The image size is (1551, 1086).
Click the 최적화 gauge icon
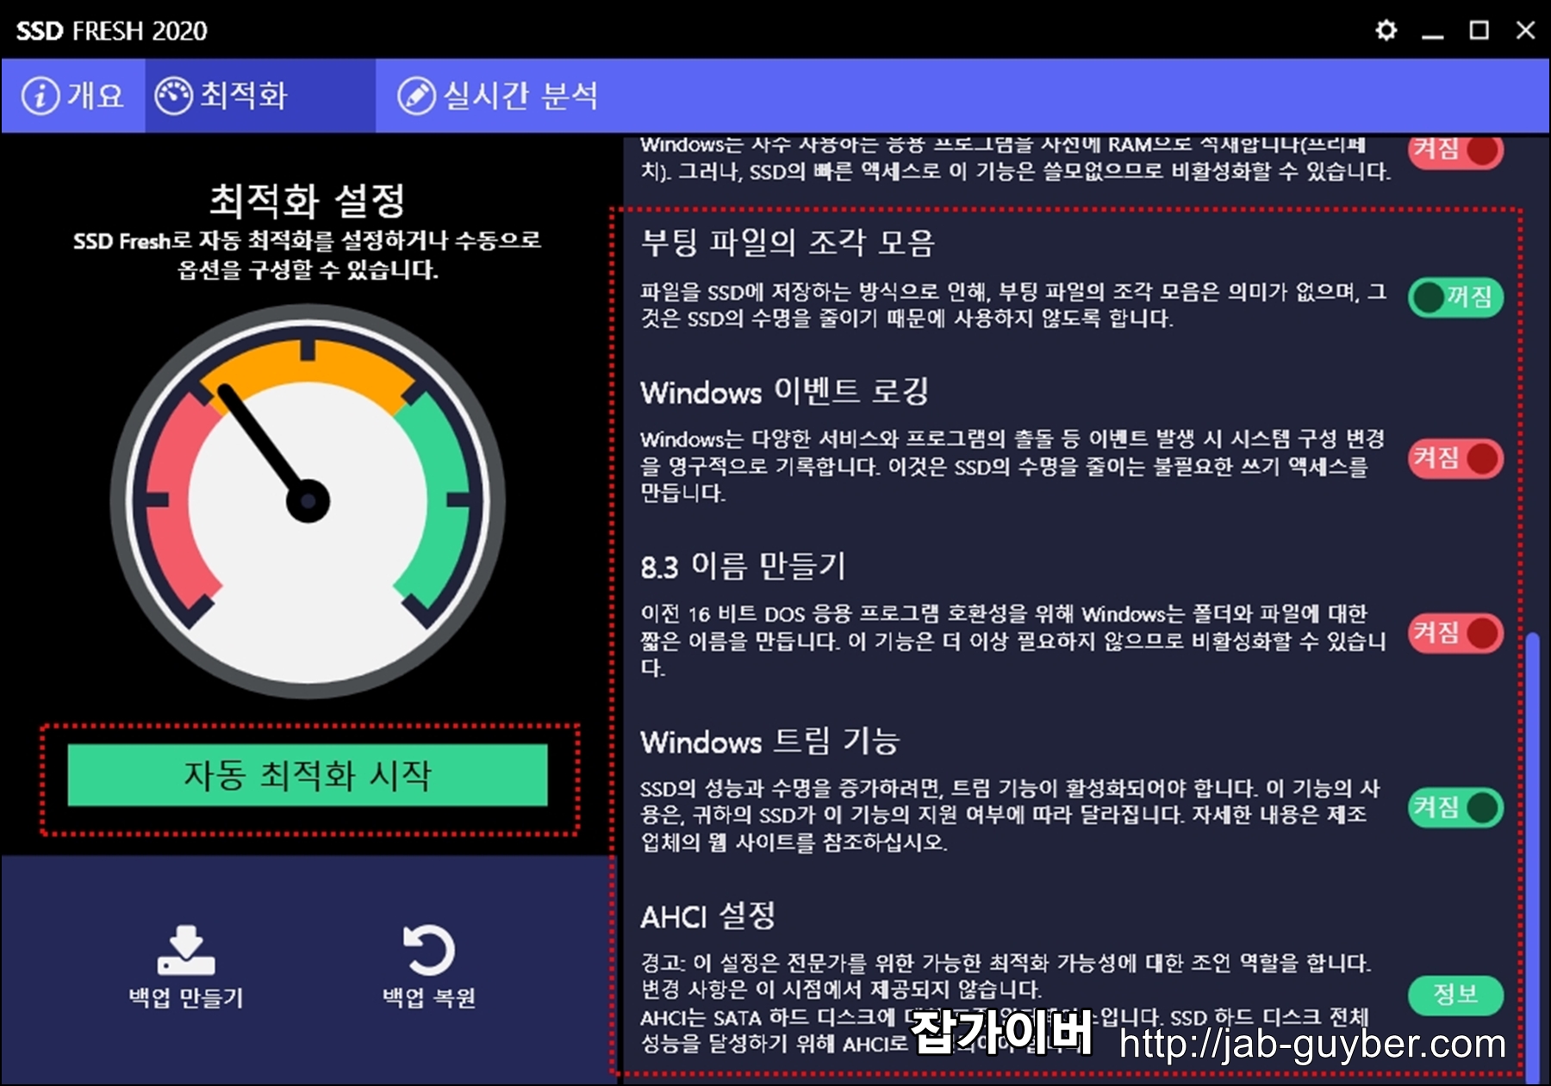click(x=174, y=96)
